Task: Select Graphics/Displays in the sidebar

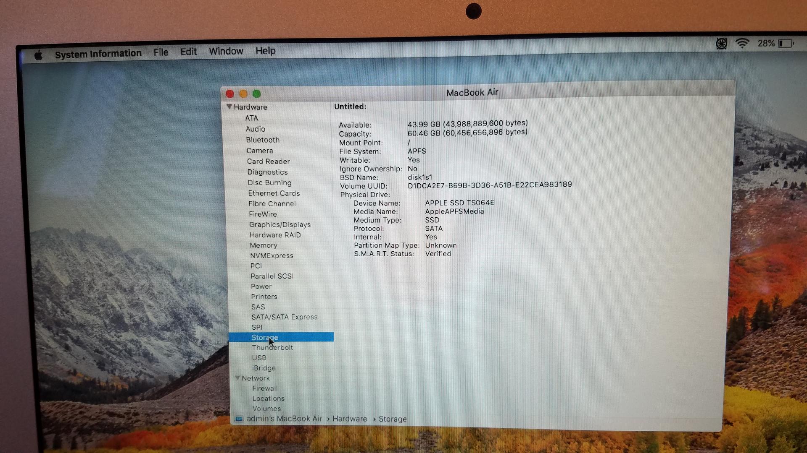Action: [x=280, y=224]
